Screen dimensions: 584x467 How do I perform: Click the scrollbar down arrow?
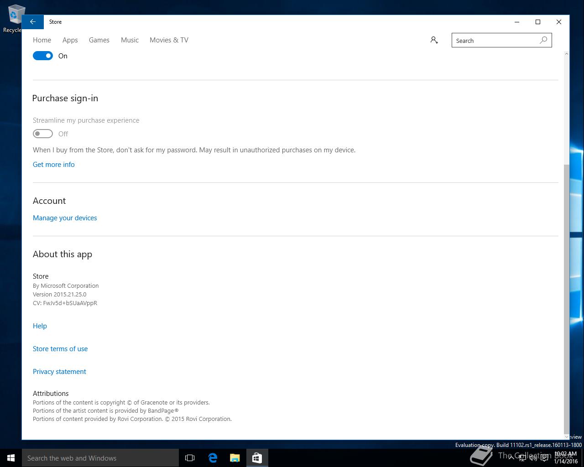pyautogui.click(x=567, y=437)
